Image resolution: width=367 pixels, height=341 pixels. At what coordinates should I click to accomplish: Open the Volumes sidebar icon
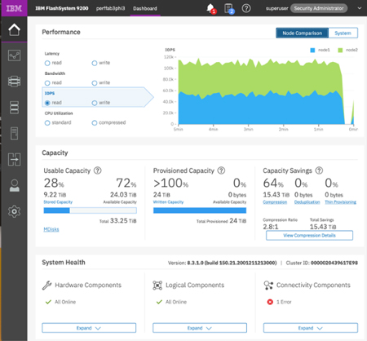[14, 108]
